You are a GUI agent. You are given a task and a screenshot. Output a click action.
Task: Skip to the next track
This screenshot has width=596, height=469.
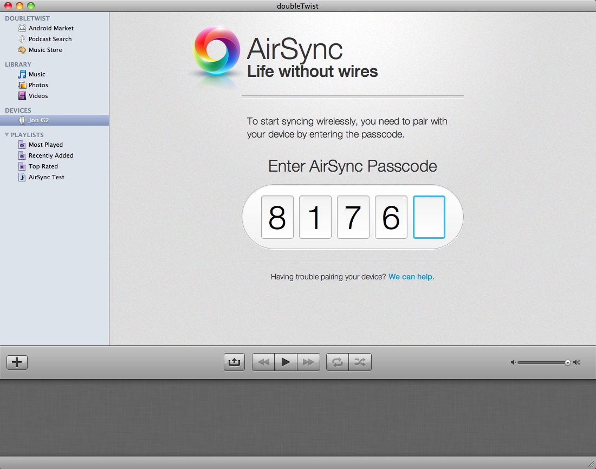tap(309, 362)
